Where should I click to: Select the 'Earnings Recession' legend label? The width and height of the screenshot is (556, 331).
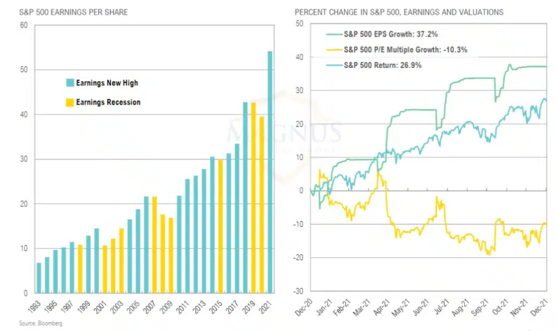(x=108, y=102)
